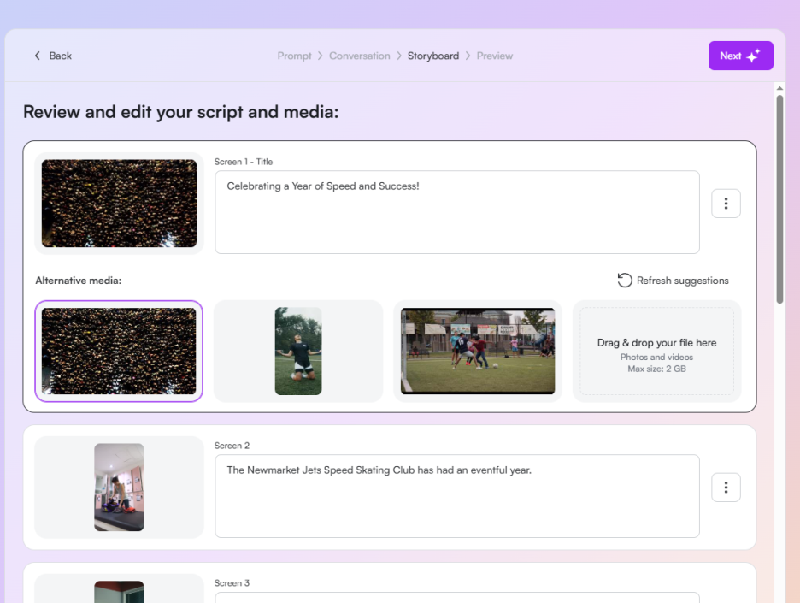Click the refresh suggestions circular arrow icon
This screenshot has height=603, width=800.
pyautogui.click(x=625, y=281)
